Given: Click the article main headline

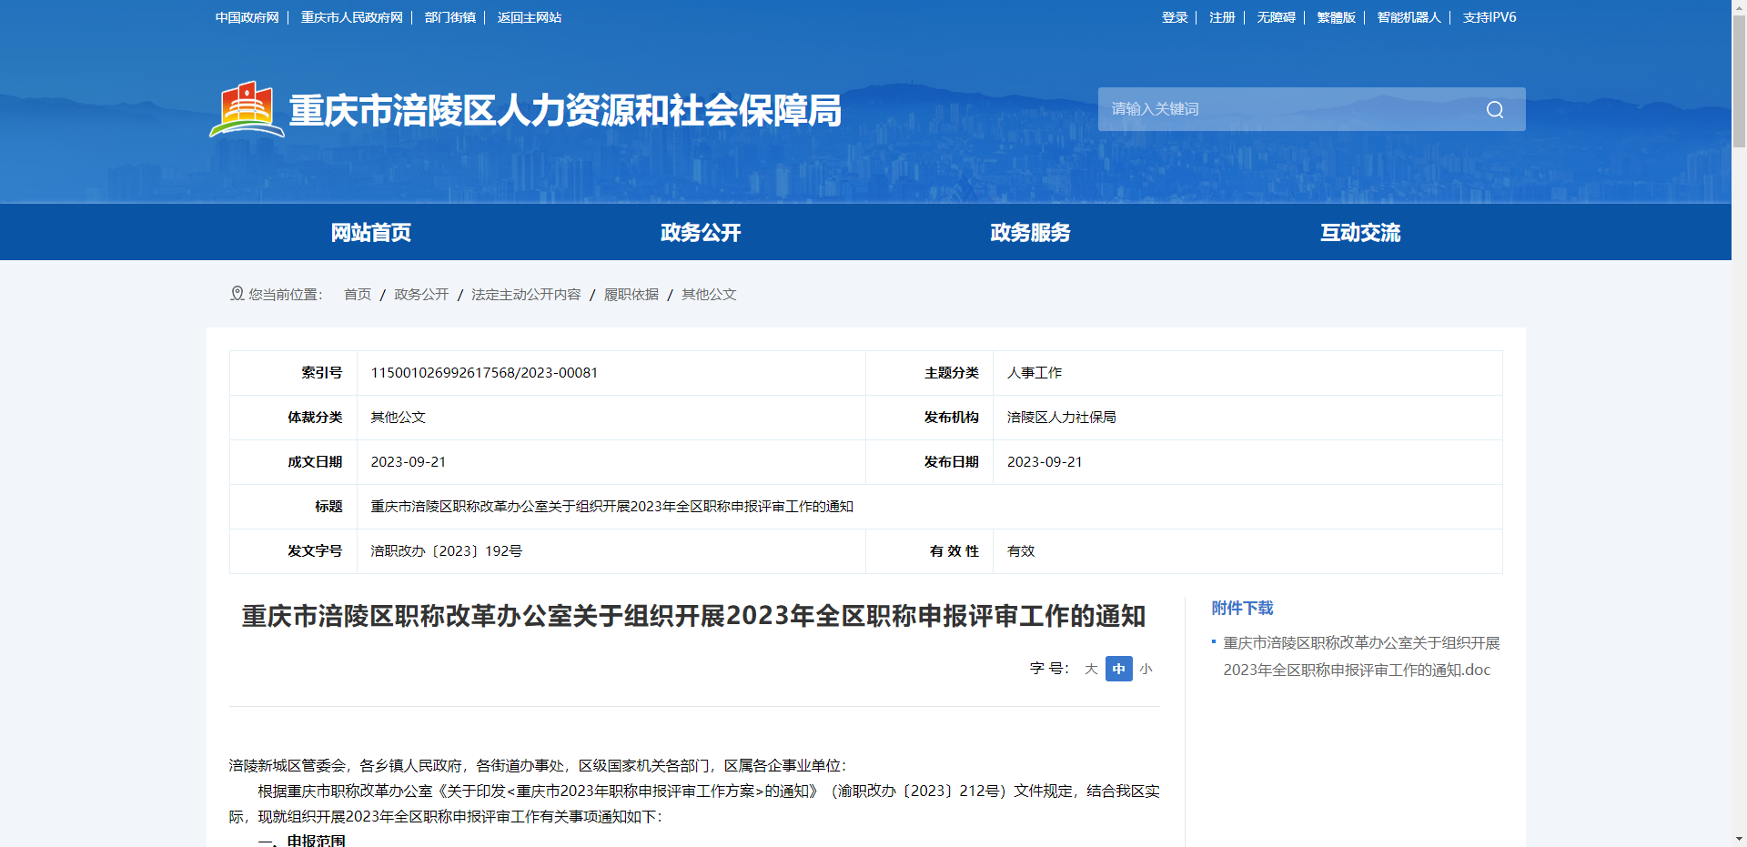Looking at the screenshot, I should tap(693, 616).
